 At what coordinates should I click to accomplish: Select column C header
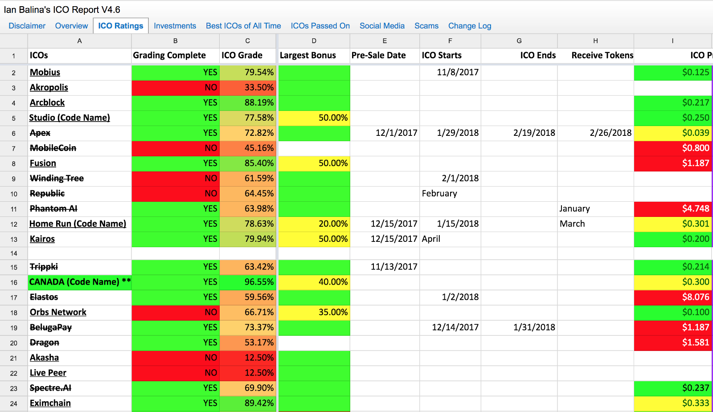(x=248, y=41)
